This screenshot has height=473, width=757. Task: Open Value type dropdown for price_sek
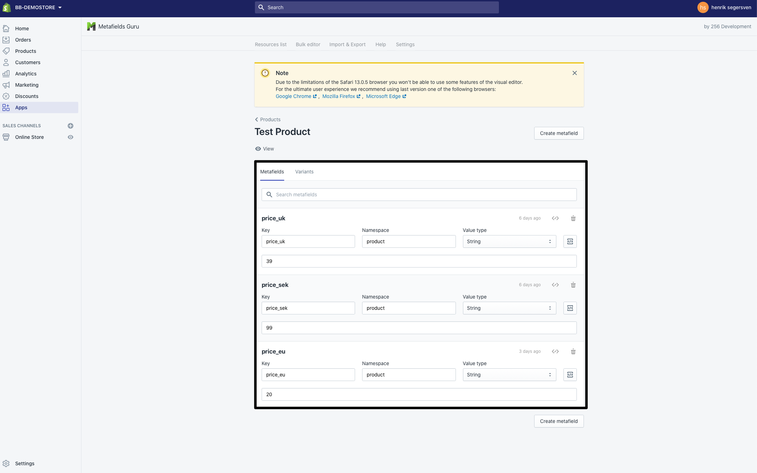tap(509, 308)
